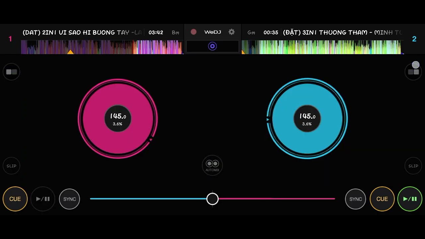Click the crossfader handle

212,199
